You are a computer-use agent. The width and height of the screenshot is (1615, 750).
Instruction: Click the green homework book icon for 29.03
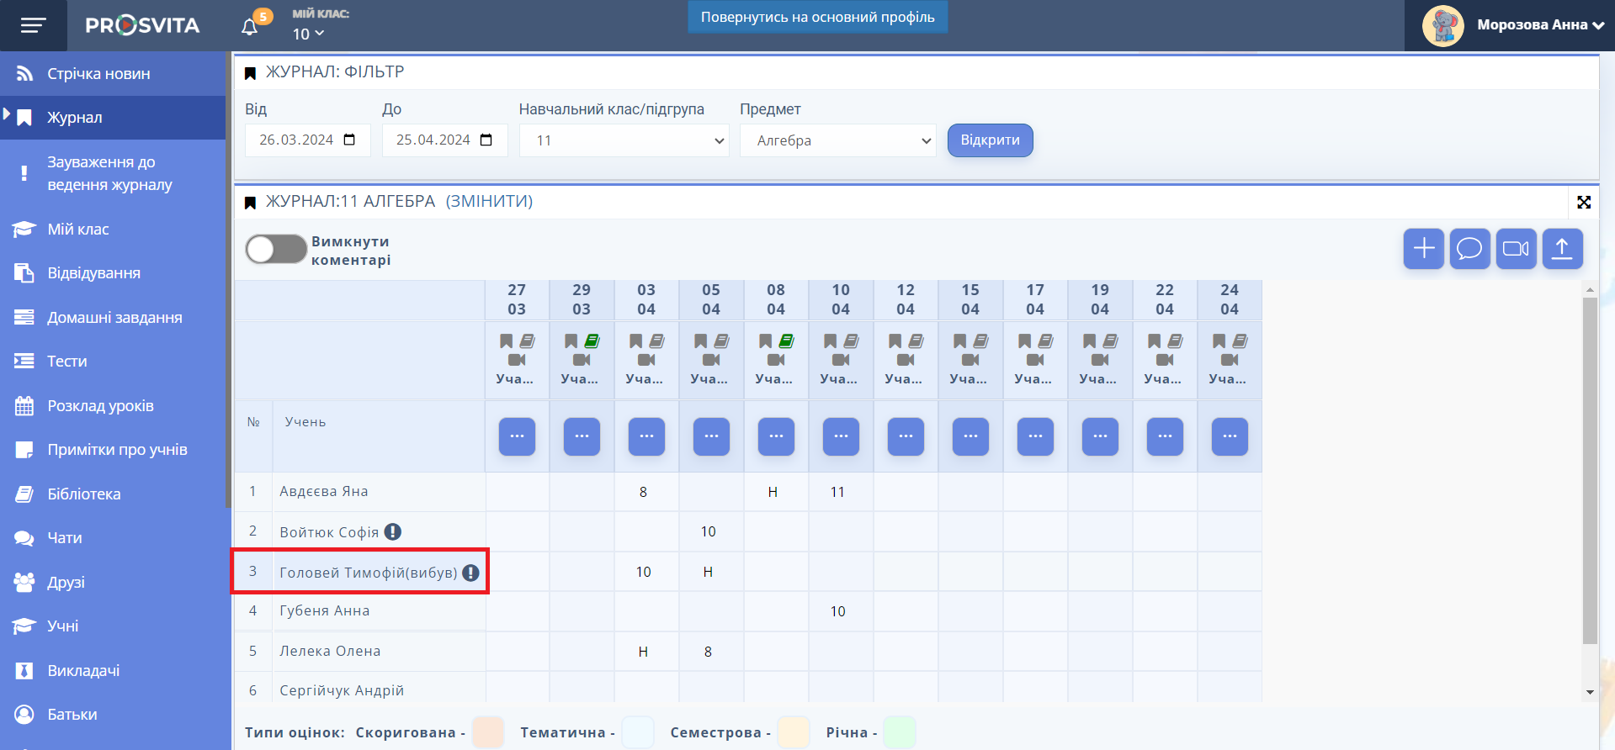pos(592,341)
